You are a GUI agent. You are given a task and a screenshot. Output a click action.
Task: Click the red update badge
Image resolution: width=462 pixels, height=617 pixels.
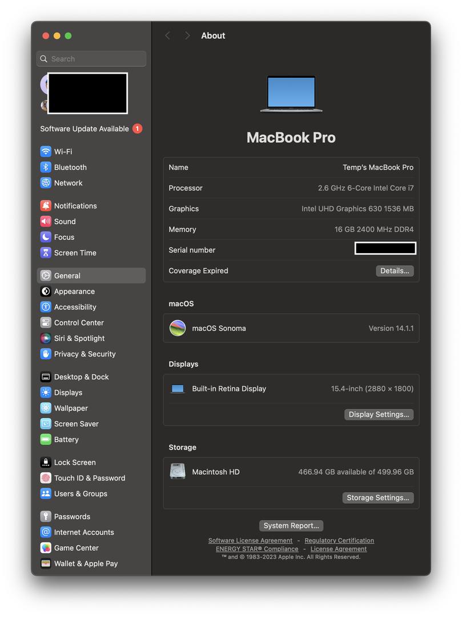click(137, 129)
